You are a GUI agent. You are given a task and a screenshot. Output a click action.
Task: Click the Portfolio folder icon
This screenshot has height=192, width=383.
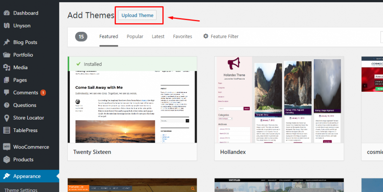coord(7,55)
